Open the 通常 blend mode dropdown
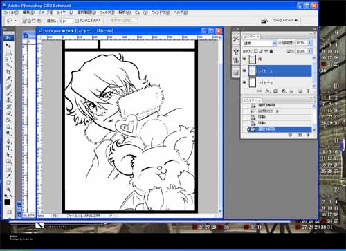 [x=259, y=43]
